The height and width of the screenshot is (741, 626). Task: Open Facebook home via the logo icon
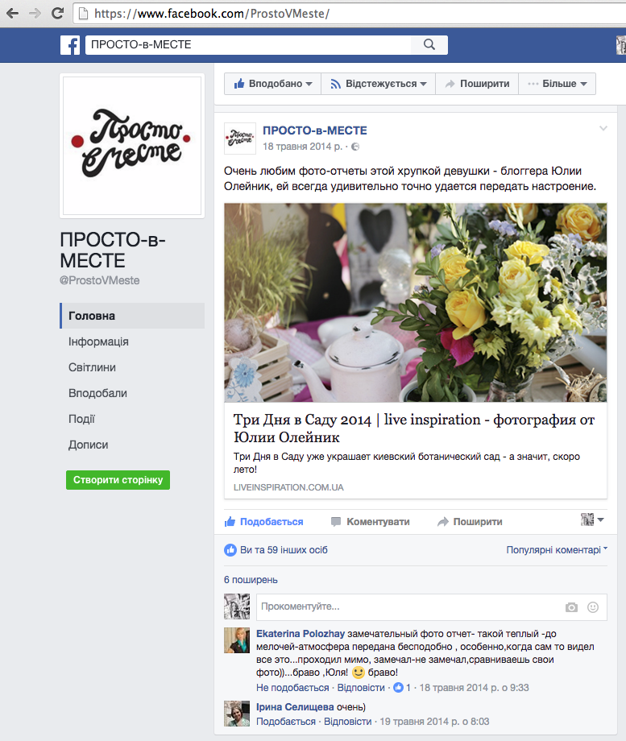(70, 45)
